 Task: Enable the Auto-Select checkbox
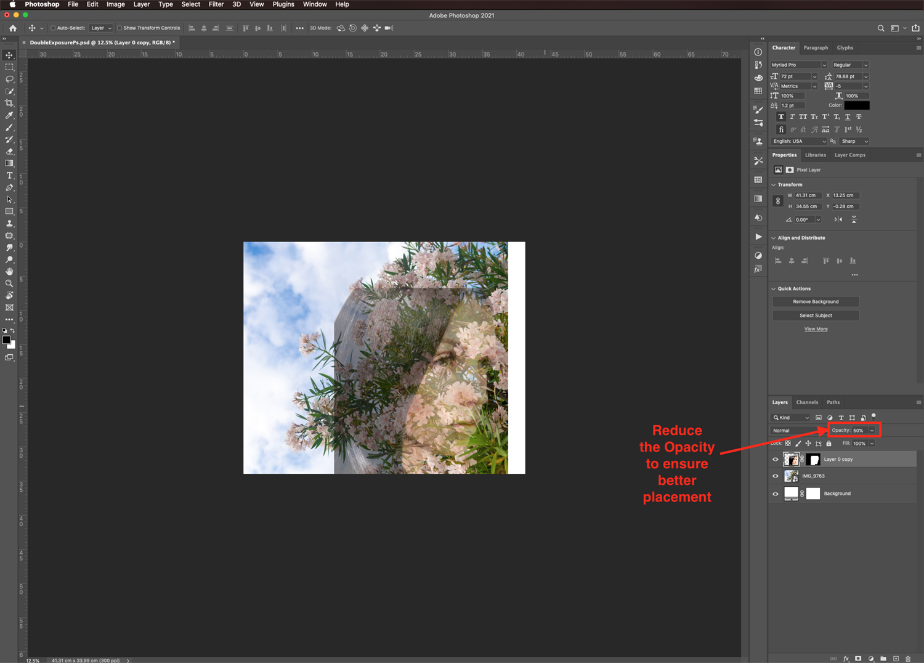pos(53,28)
